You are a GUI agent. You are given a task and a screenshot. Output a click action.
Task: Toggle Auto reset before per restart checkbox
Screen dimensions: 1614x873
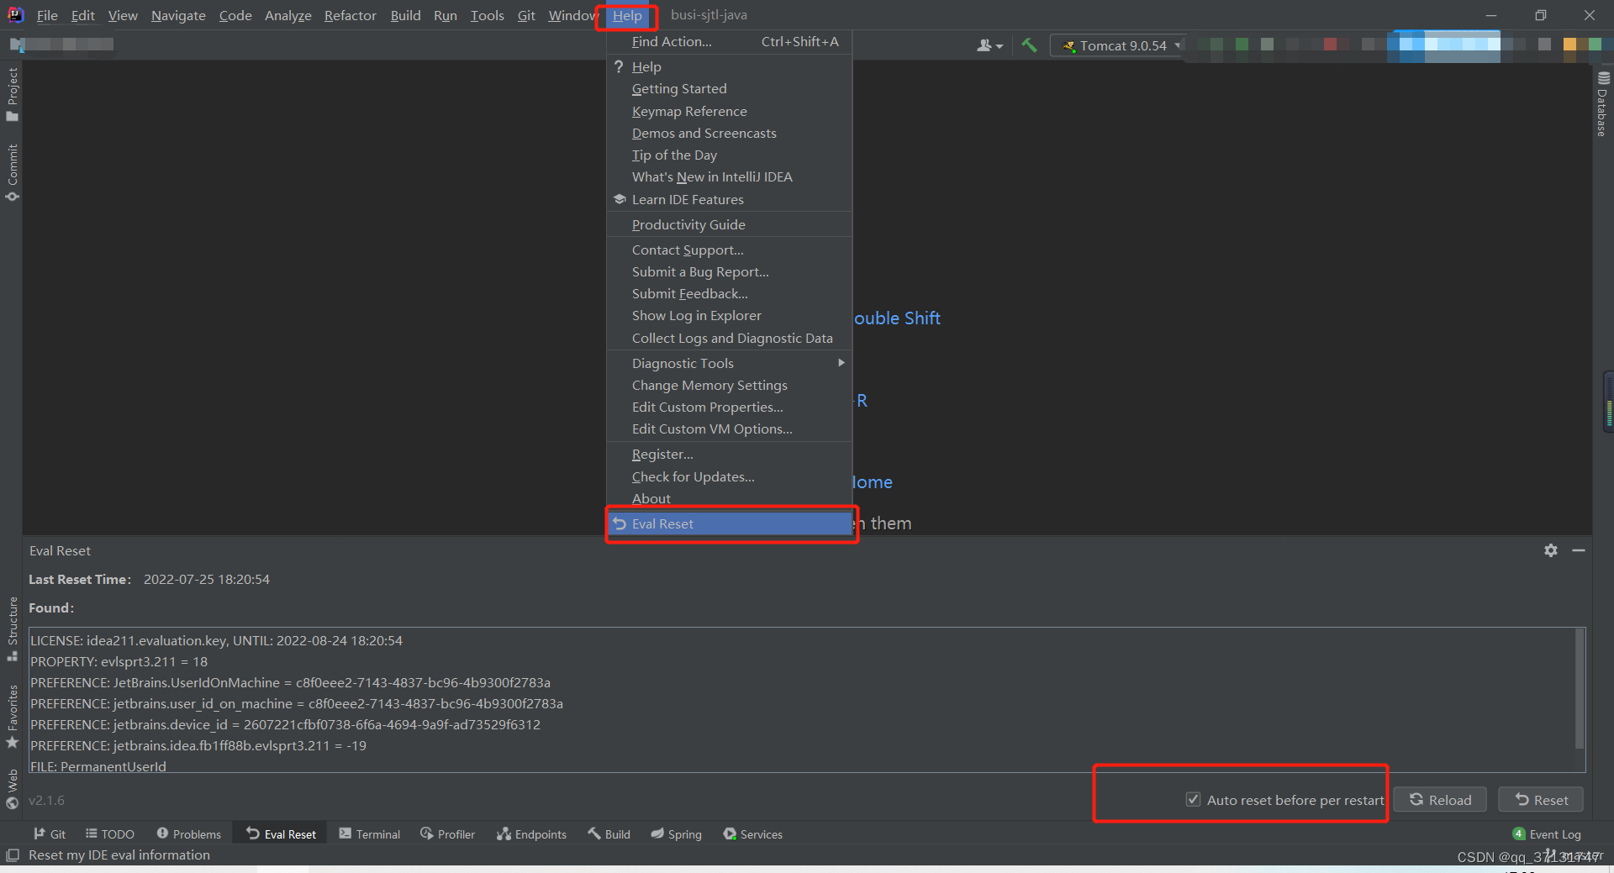[x=1193, y=799]
